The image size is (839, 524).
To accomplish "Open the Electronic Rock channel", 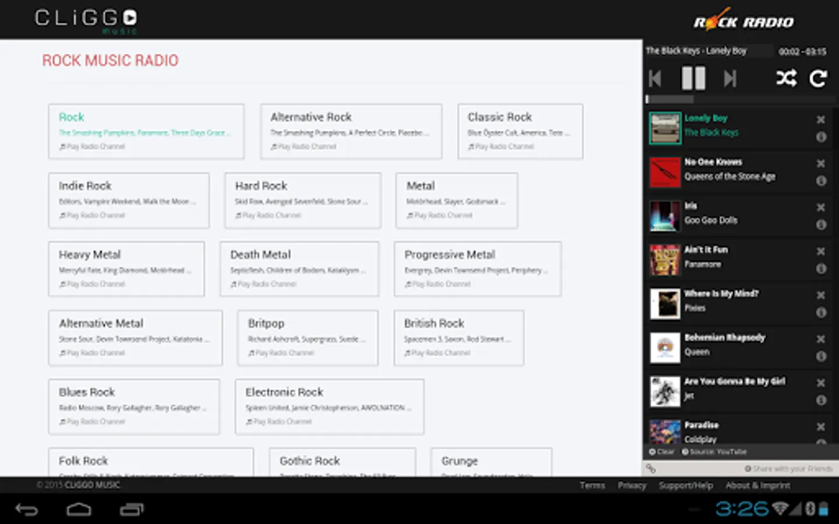I will click(x=330, y=406).
